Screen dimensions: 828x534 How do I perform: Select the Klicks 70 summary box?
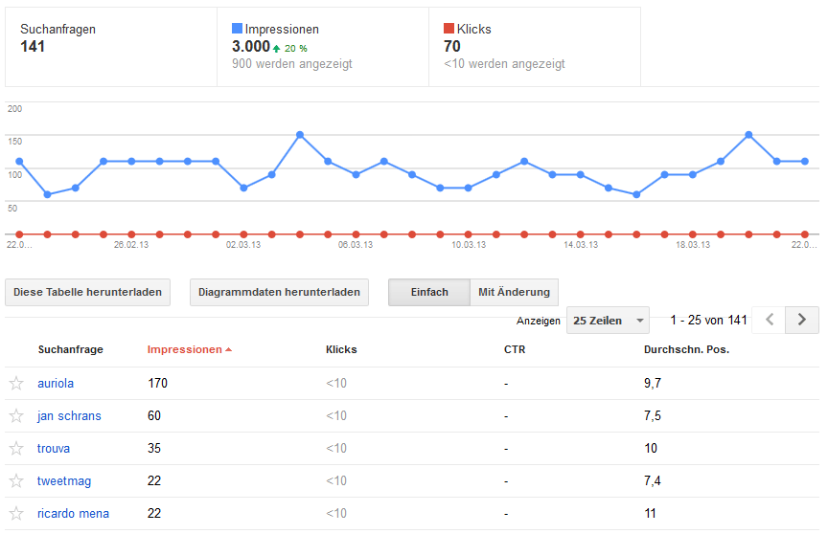point(535,47)
